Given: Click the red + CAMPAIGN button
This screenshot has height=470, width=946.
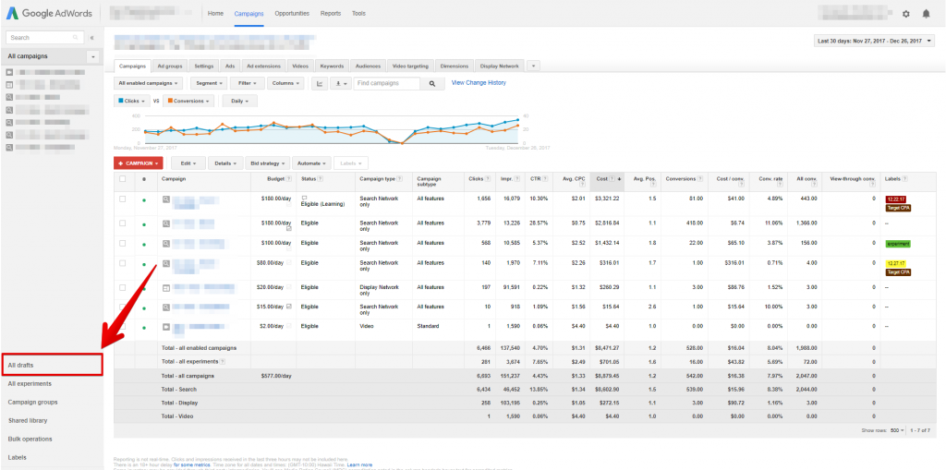Looking at the screenshot, I should [x=139, y=163].
